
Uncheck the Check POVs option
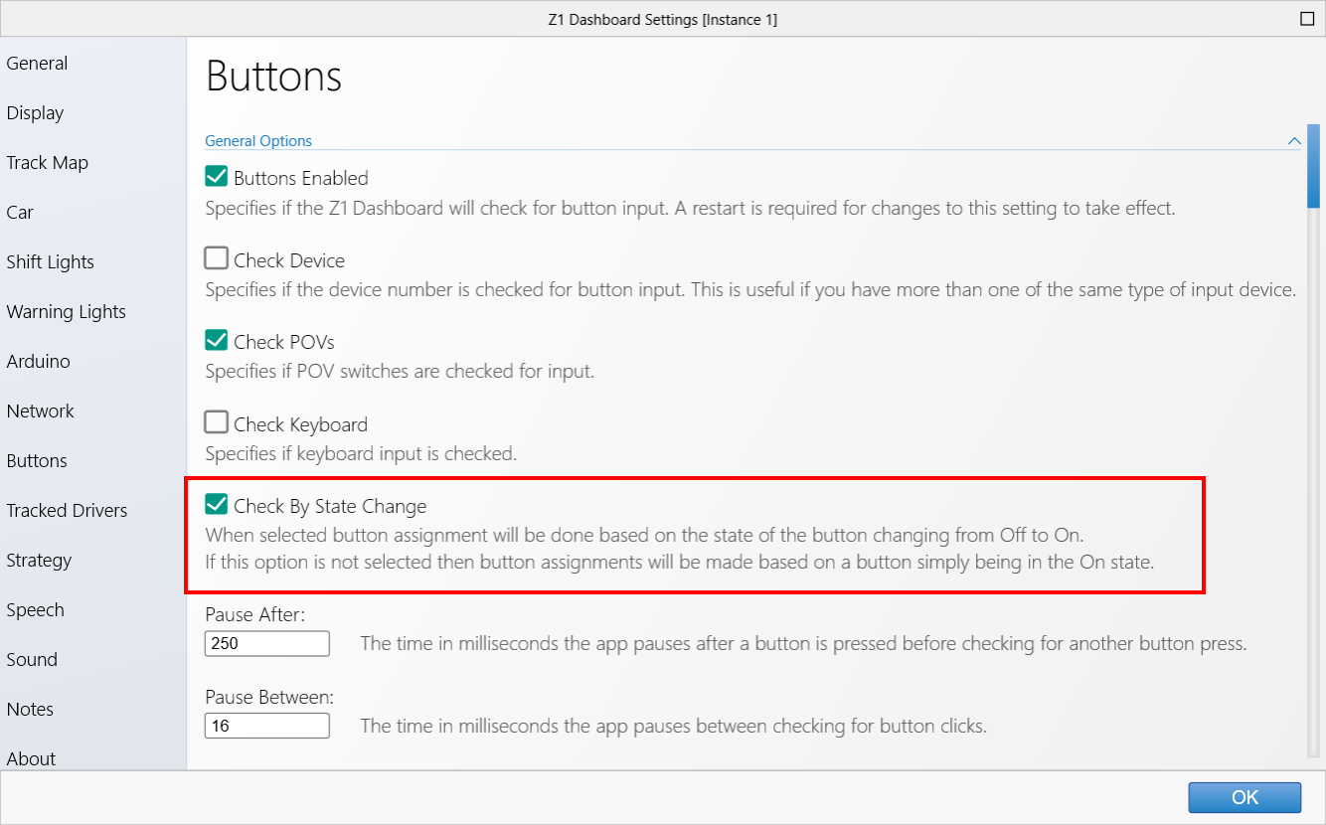(217, 341)
